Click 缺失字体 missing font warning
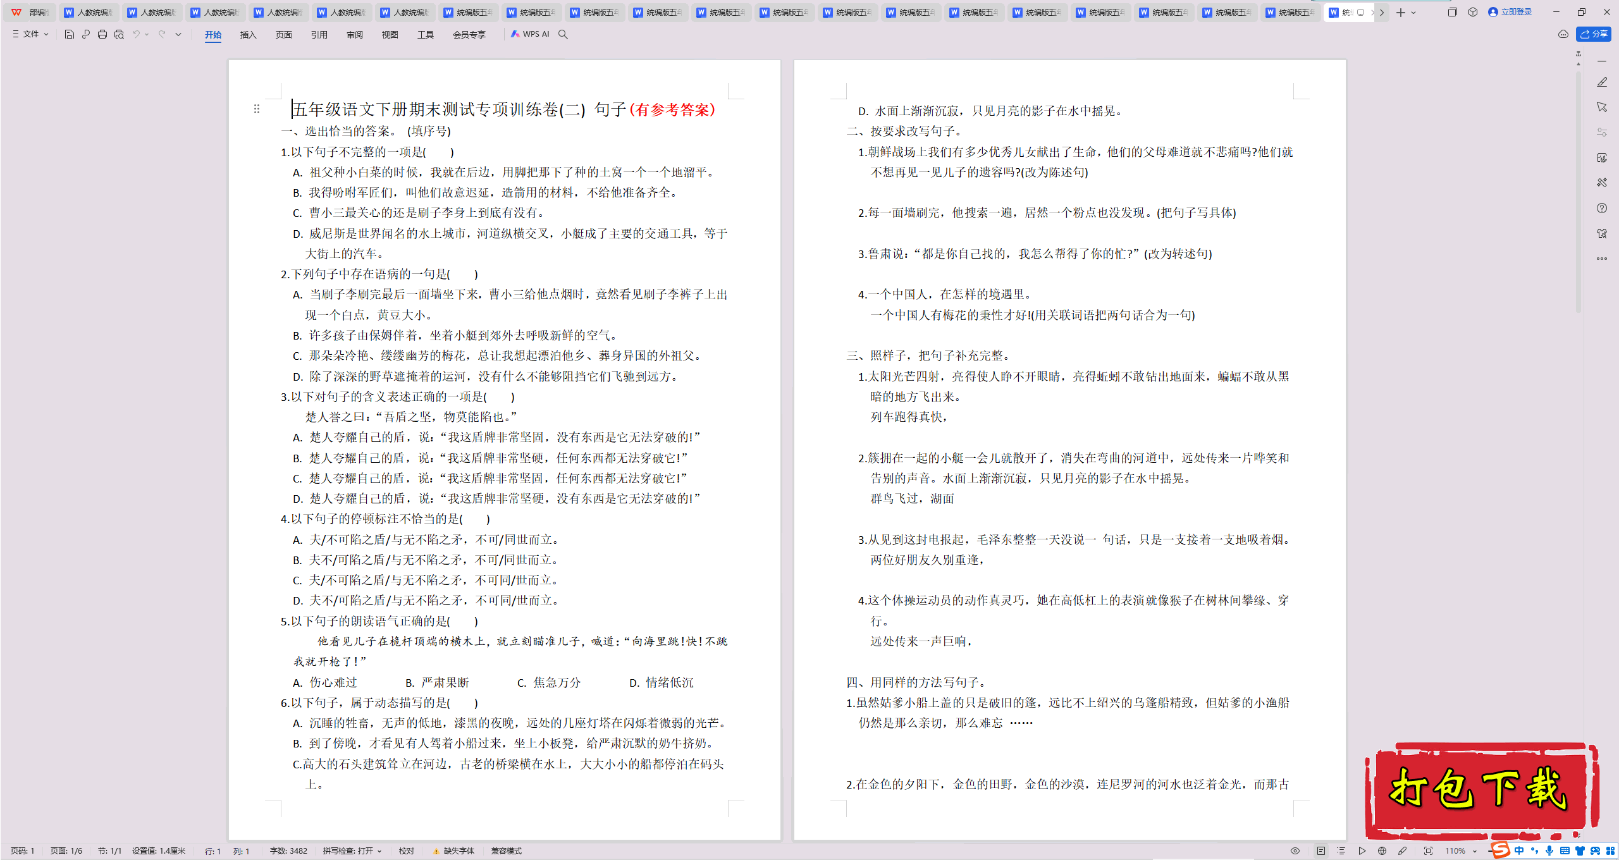 click(454, 851)
